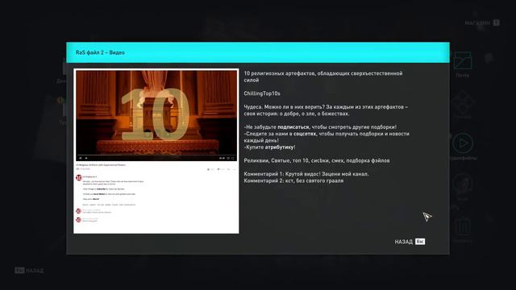The image size is (516, 290).
Task: Click the channel name ChillingTop10s
Action: pos(262,93)
